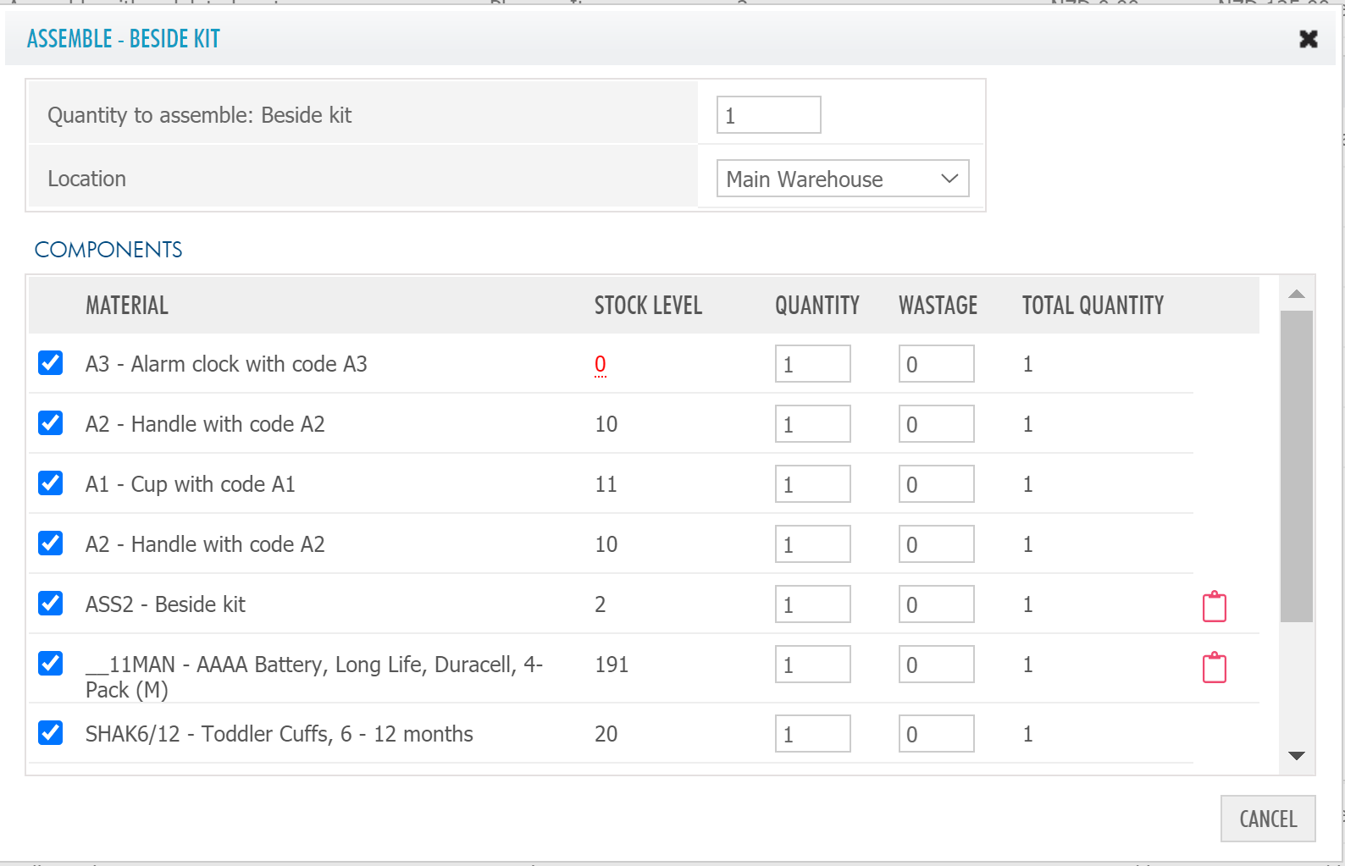Click the clipboard icon for ASS2 Beside kit

[1214, 606]
